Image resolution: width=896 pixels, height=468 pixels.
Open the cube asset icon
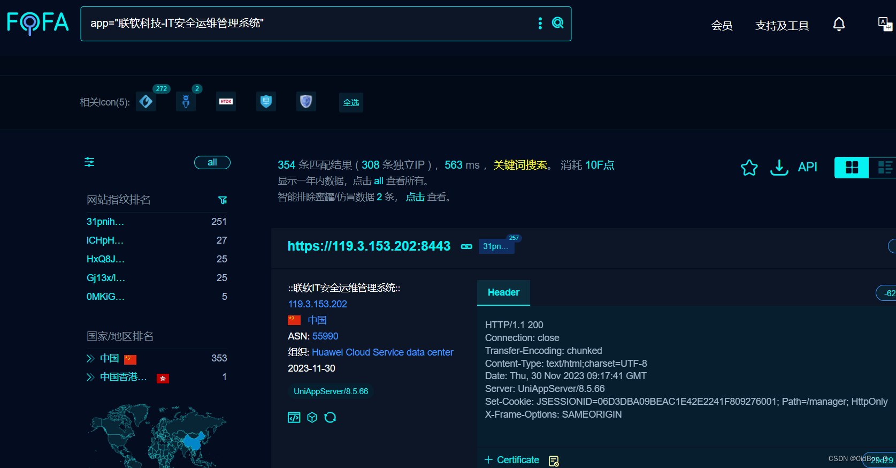pos(312,417)
